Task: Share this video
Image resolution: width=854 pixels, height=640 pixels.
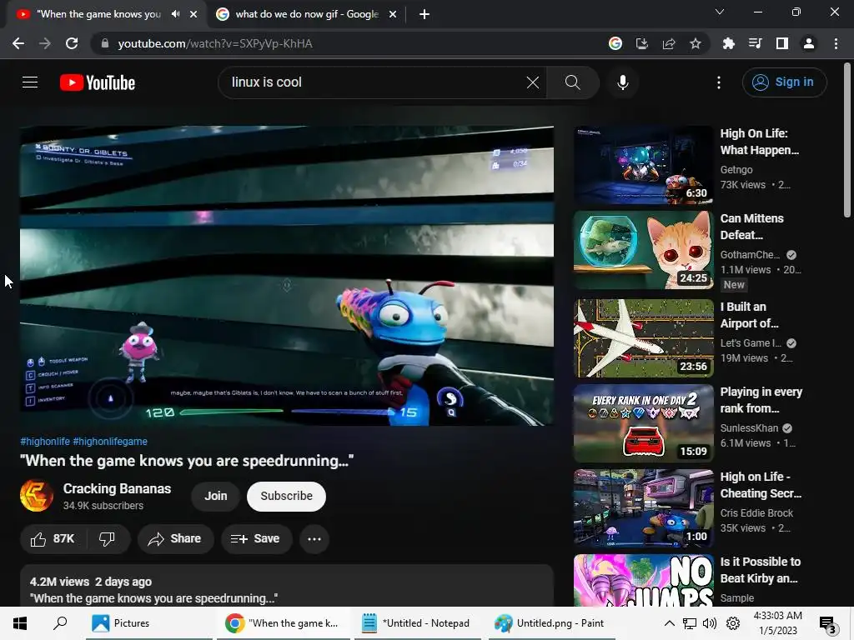Action: 175,539
